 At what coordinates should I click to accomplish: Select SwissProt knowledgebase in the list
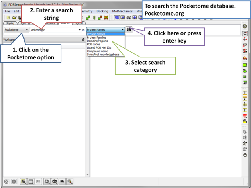pyautogui.click(x=103, y=55)
